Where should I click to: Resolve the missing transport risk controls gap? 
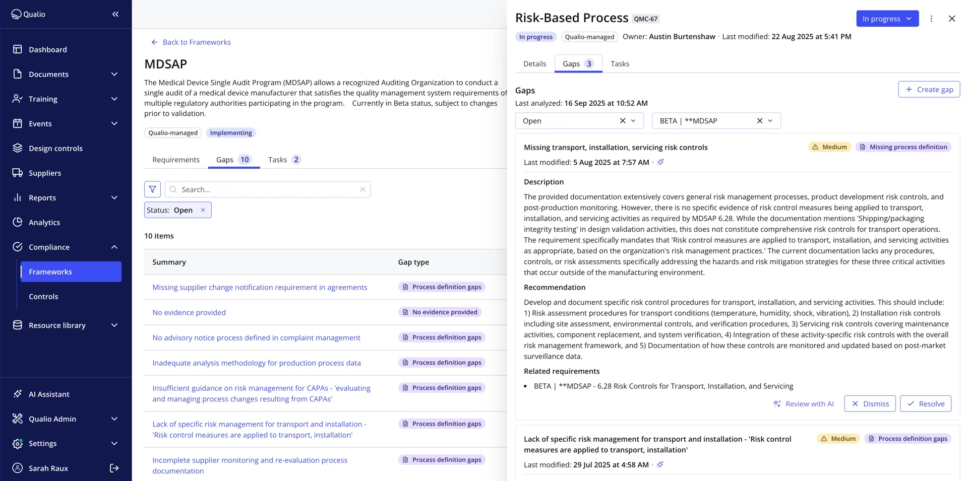point(925,404)
